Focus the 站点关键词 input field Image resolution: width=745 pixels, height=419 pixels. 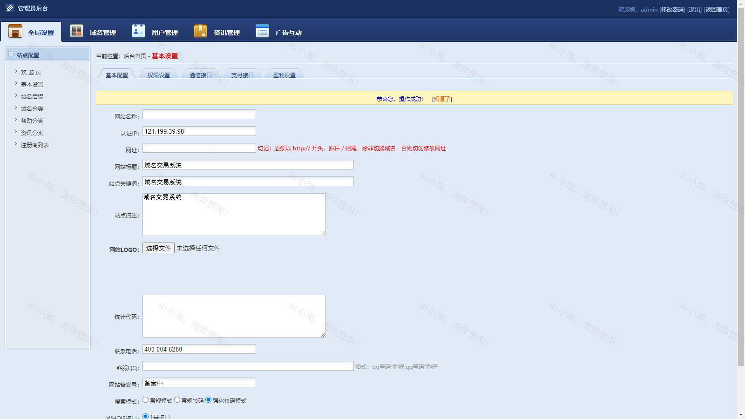tap(248, 181)
